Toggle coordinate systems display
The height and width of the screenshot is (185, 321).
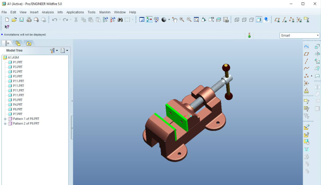point(299,20)
